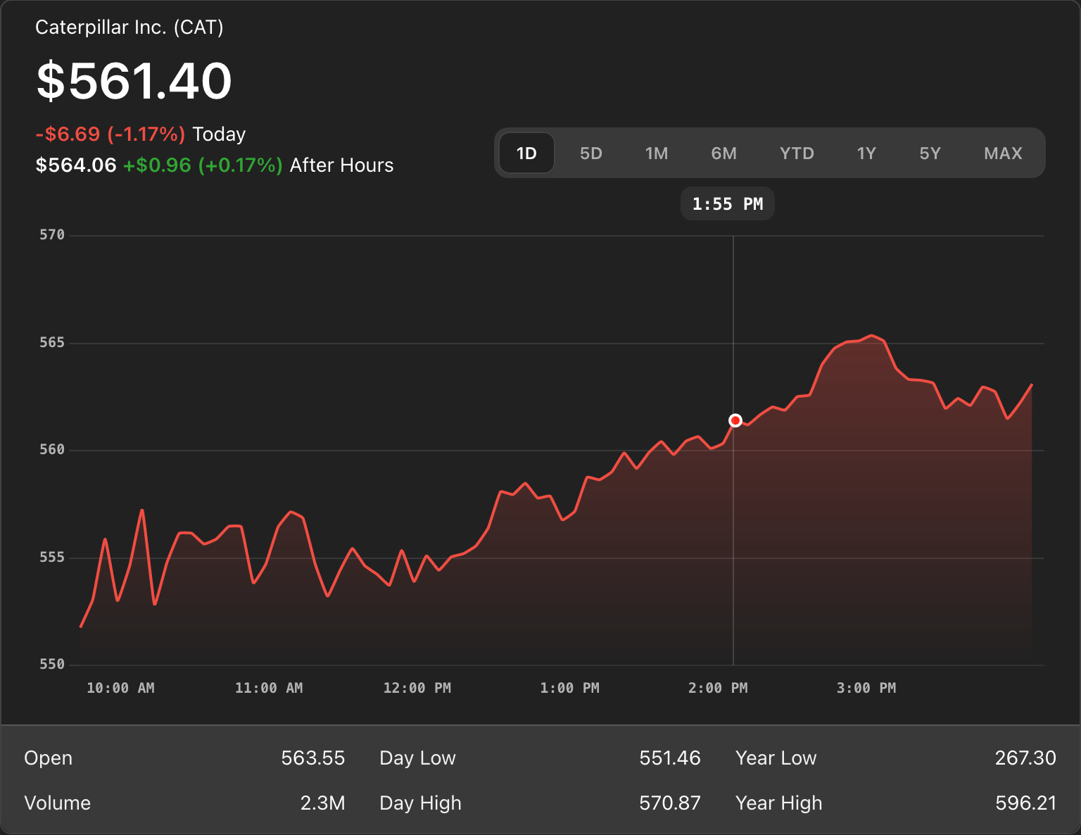Select the 6M time range
1081x835 pixels.
[x=723, y=153]
